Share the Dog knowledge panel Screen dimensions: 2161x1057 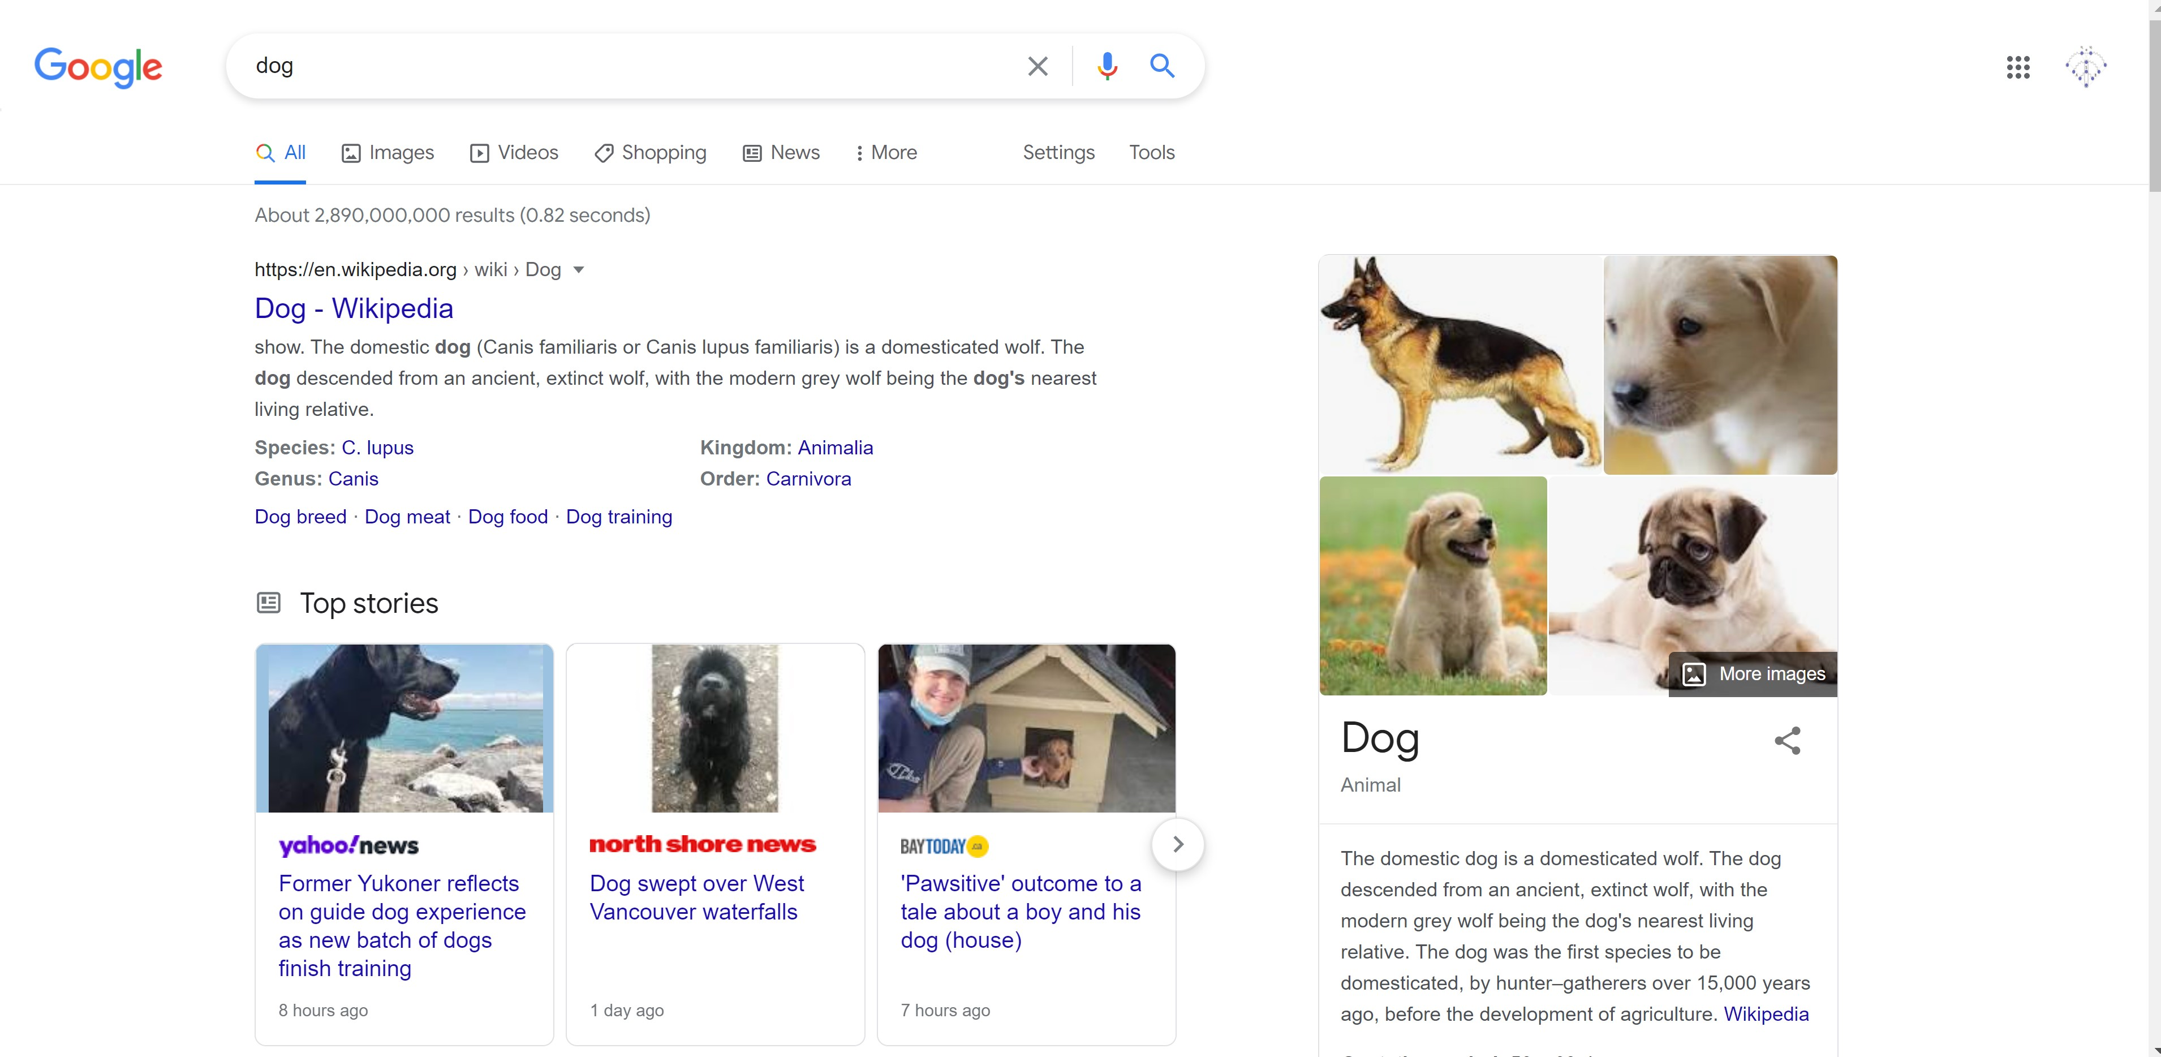tap(1787, 741)
